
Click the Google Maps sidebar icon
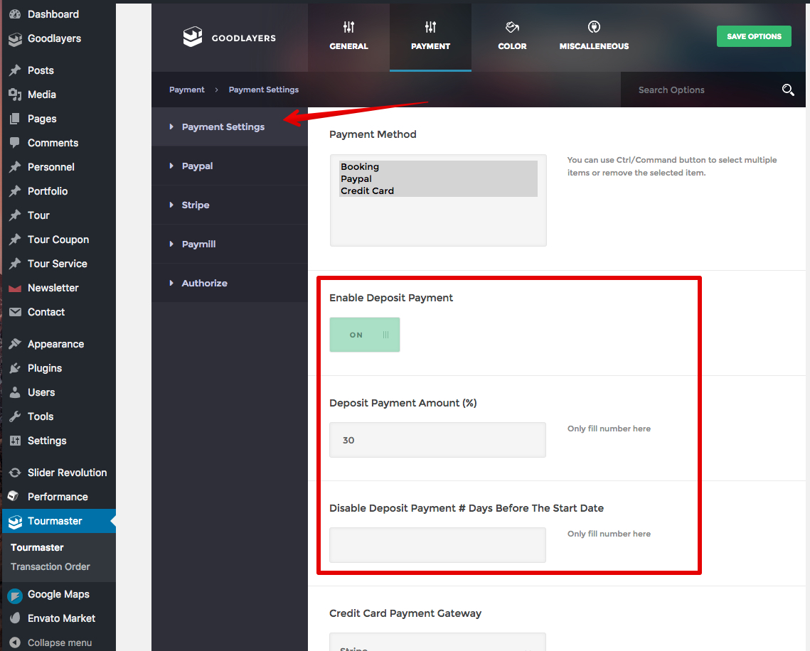(x=15, y=595)
